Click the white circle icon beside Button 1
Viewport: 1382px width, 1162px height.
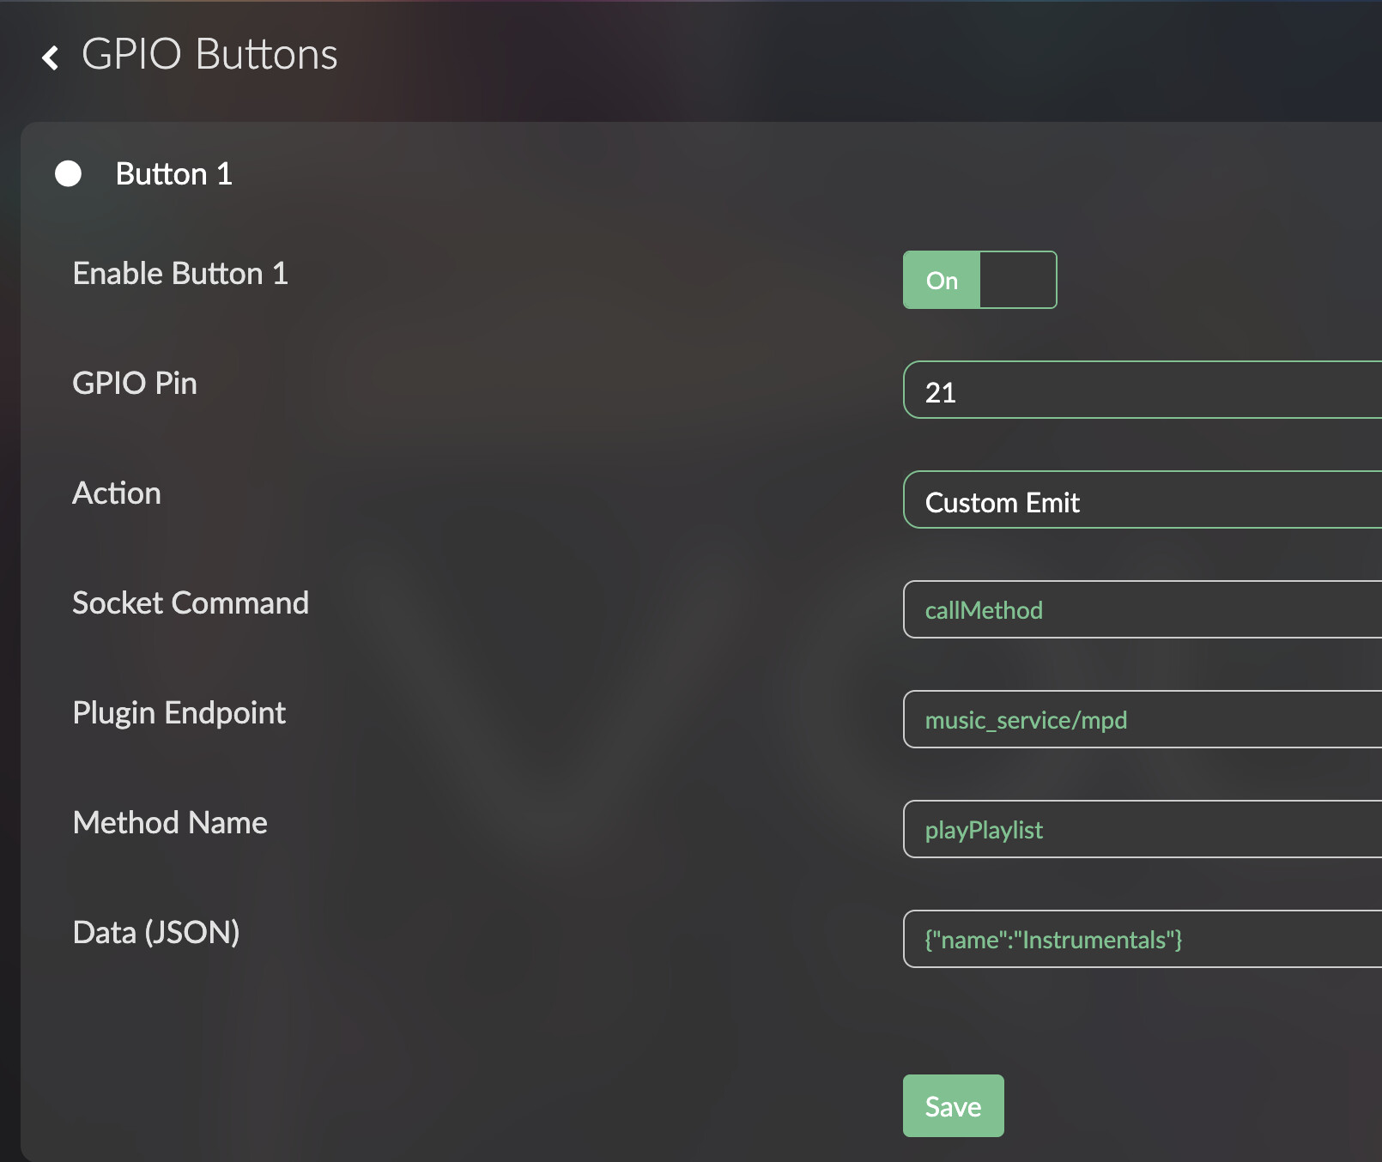click(x=69, y=173)
